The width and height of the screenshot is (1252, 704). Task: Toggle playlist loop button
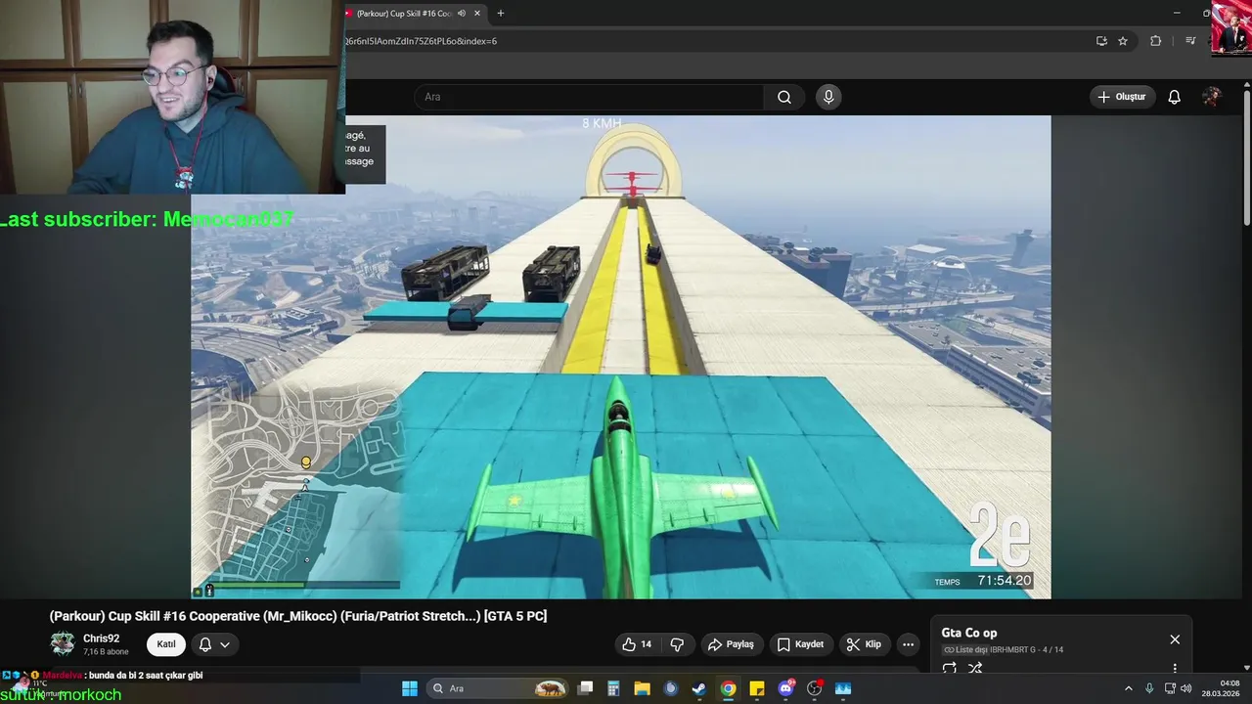tap(949, 669)
